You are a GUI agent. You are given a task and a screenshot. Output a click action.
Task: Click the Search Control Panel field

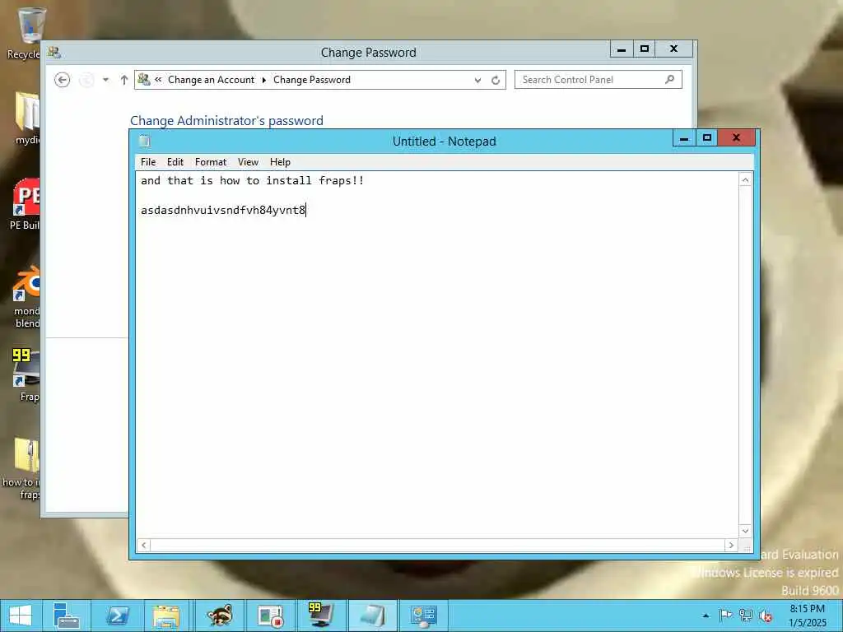pos(598,80)
